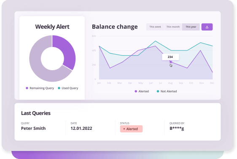Click the August data point marker

(x=171, y=62)
